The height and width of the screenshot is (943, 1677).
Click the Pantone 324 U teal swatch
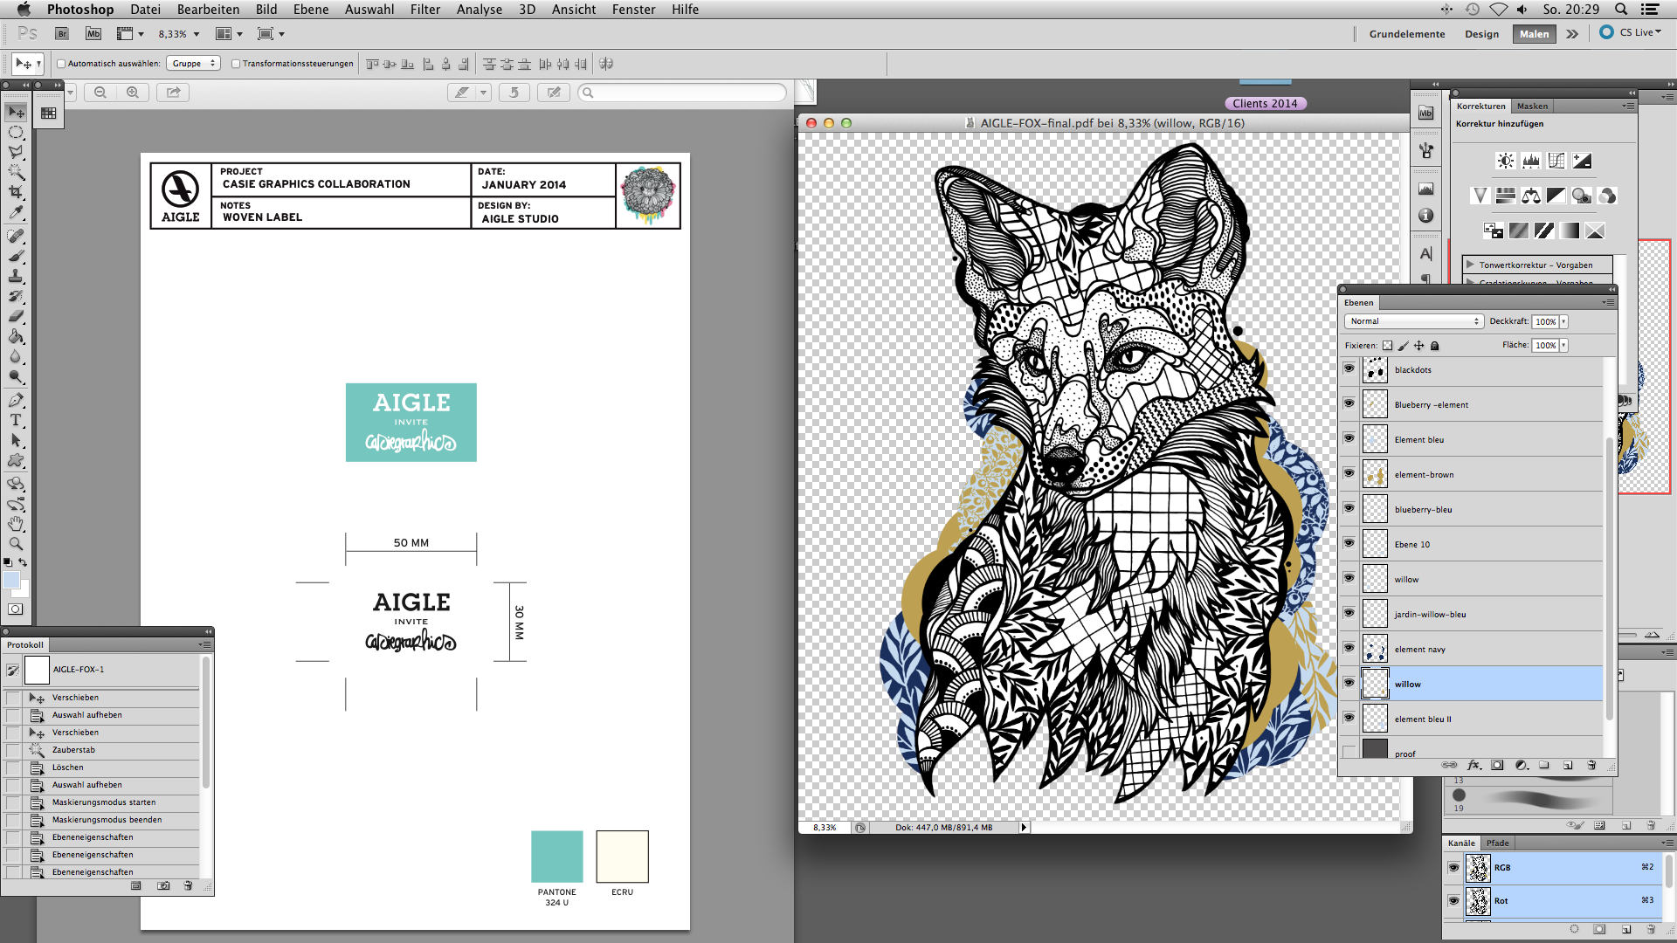pos(557,857)
